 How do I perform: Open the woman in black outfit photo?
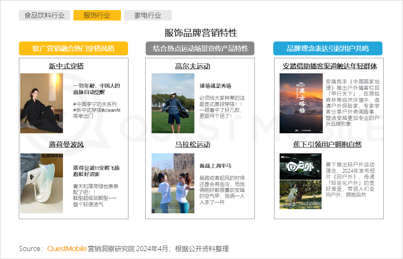pyautogui.click(x=42, y=103)
